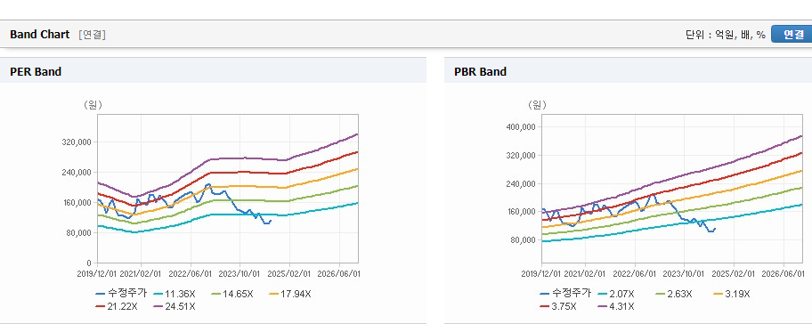Toggle 2.07X series in PBR legend
This screenshot has width=812, height=324.
616,294
